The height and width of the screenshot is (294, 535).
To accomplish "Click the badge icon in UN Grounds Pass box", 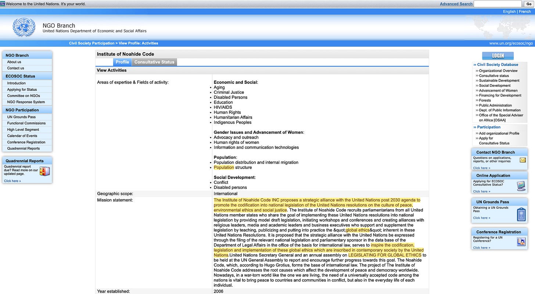I will pos(521,214).
